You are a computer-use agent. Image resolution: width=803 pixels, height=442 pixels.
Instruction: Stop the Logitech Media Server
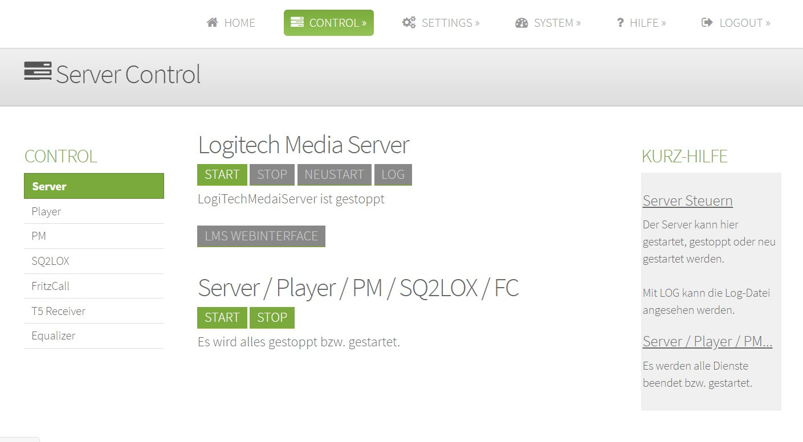(x=272, y=175)
